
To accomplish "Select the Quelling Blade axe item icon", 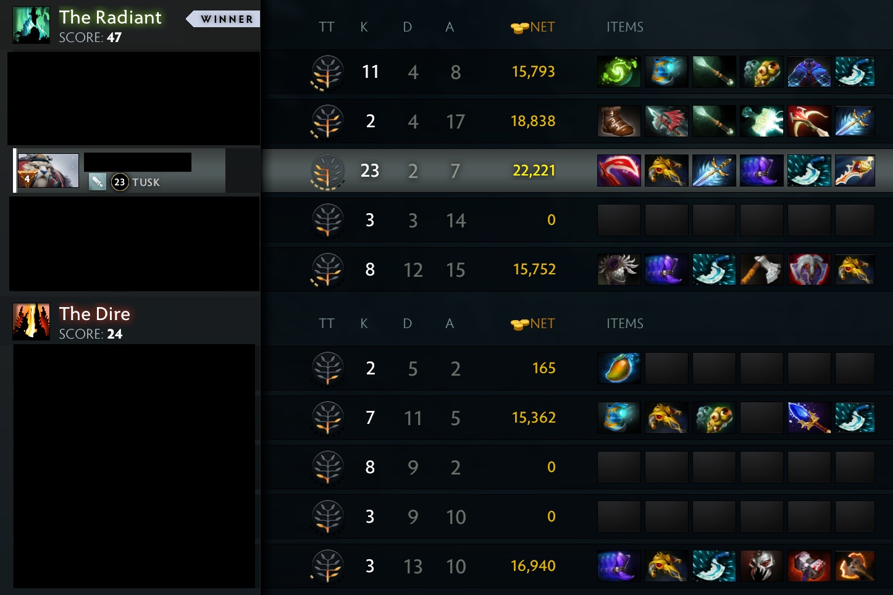I will point(761,269).
